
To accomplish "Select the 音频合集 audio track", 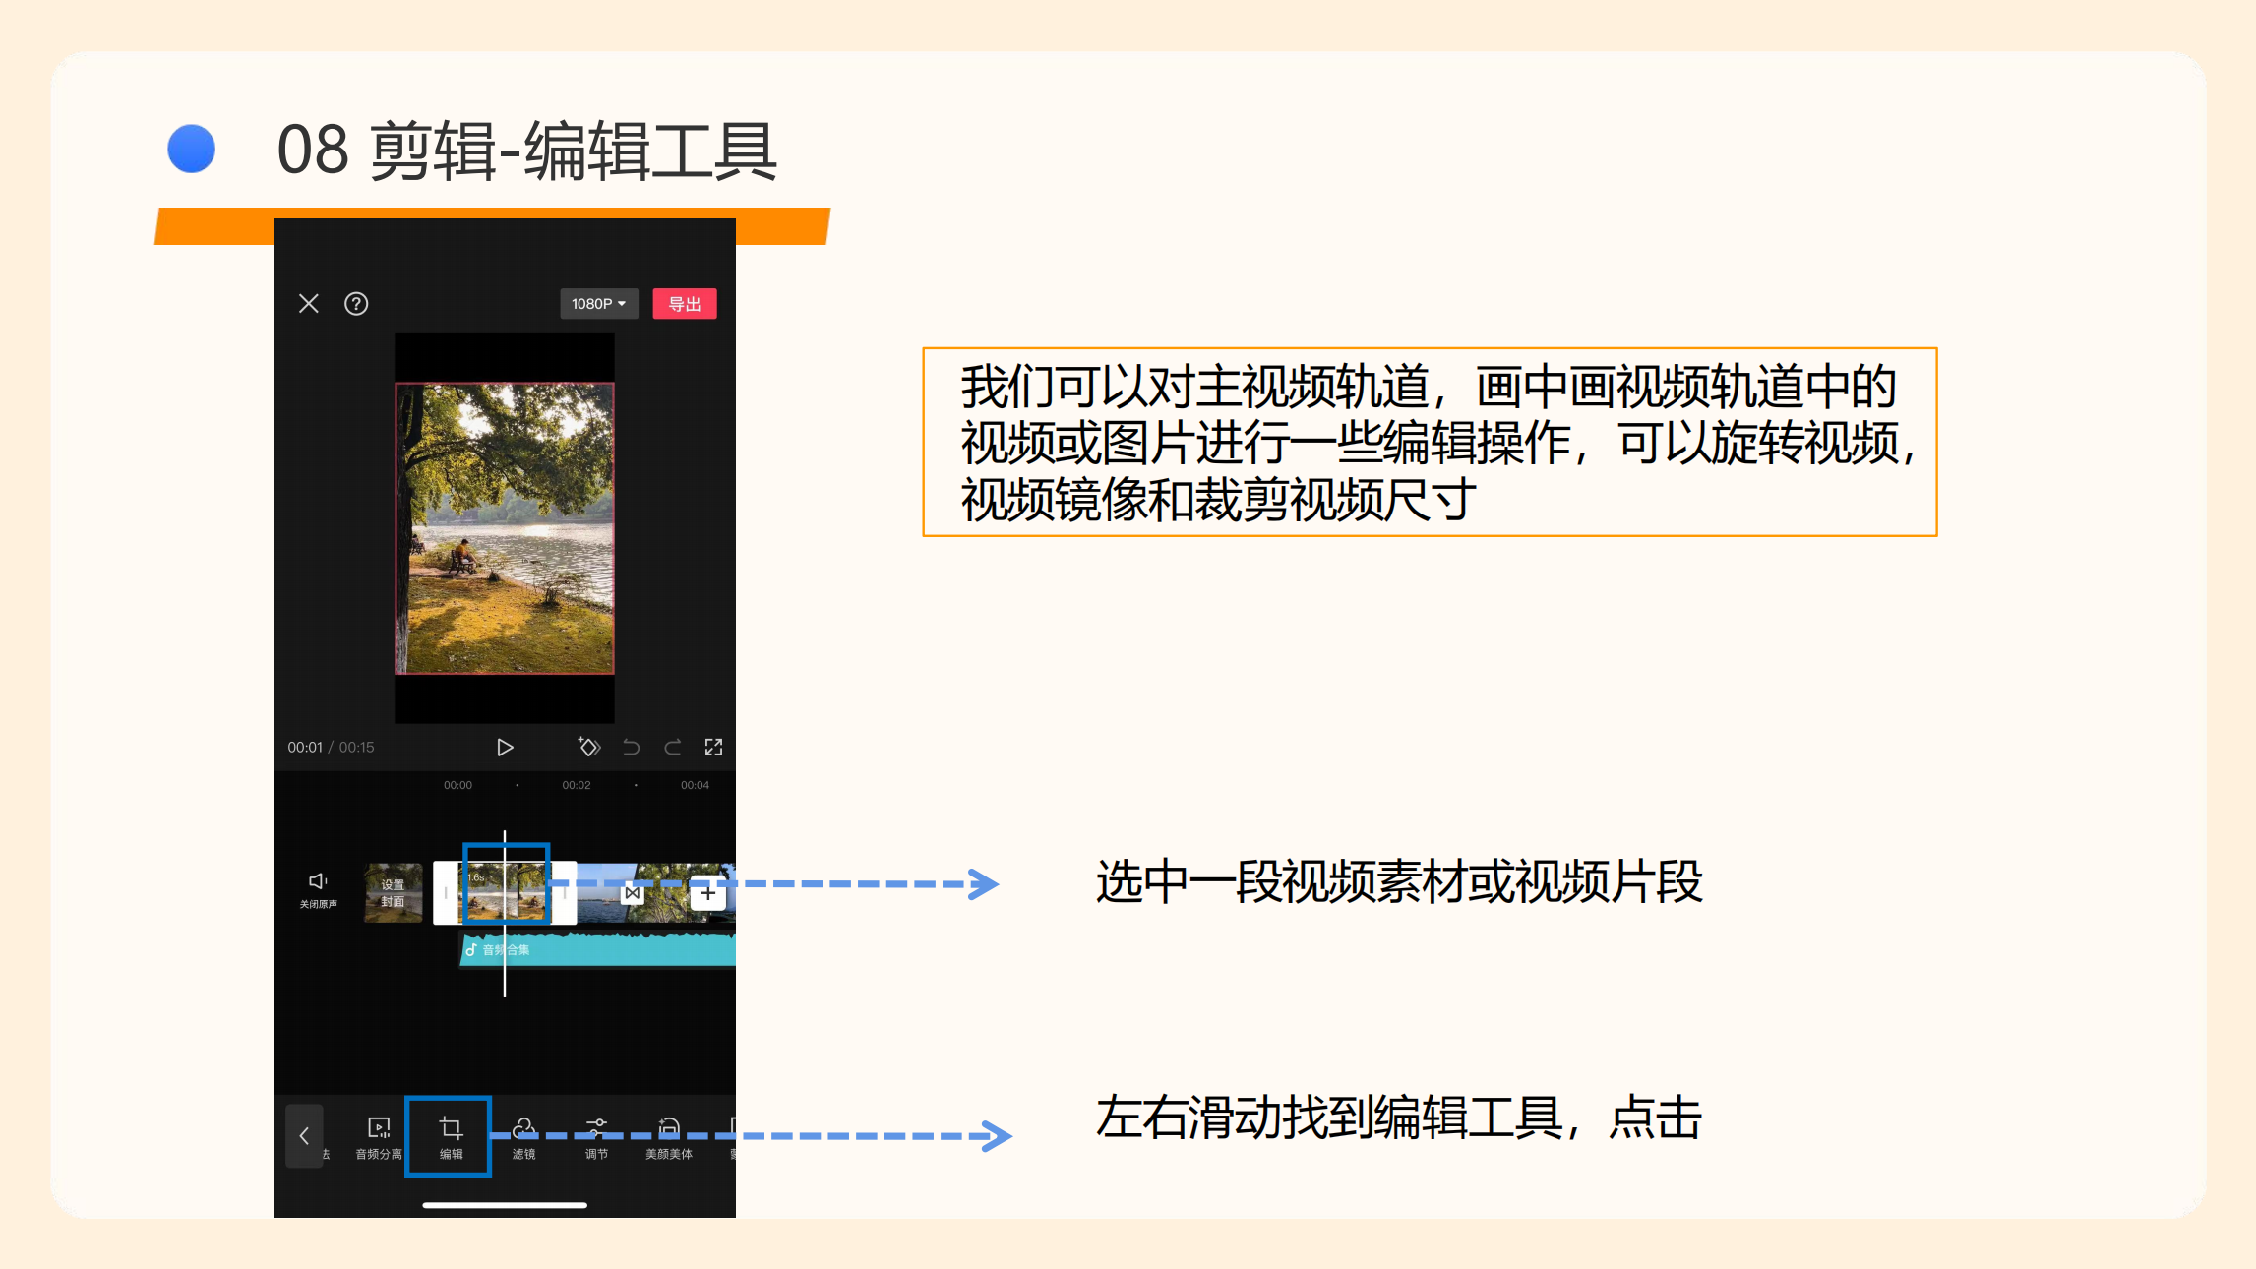I will (x=598, y=949).
